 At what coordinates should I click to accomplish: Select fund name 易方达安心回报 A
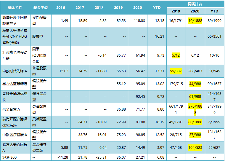(15, 147)
